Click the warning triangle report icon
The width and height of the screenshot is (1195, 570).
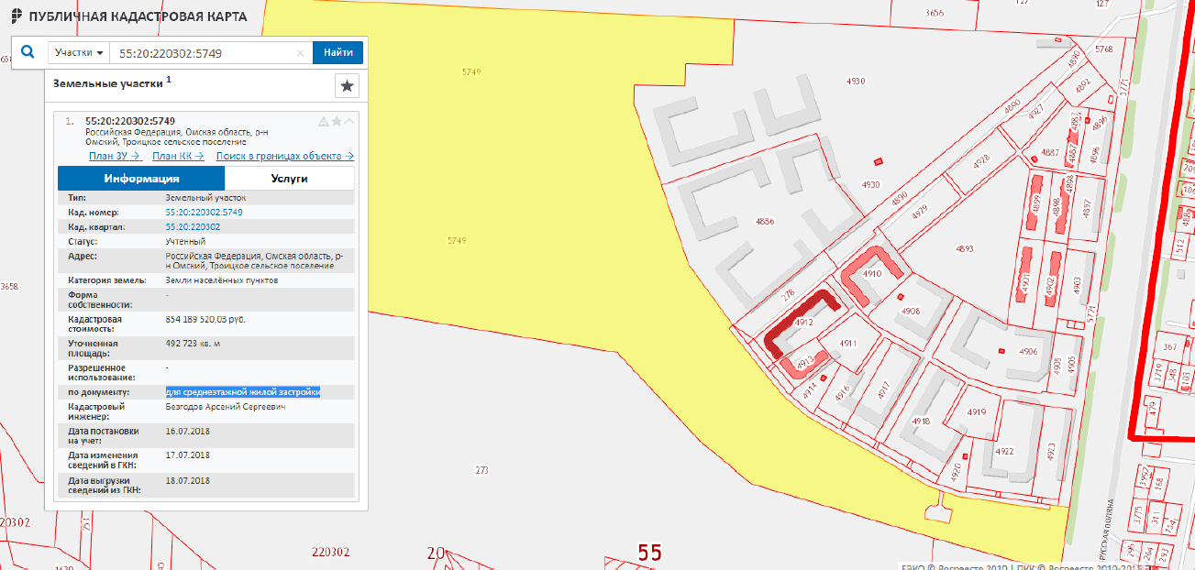323,121
